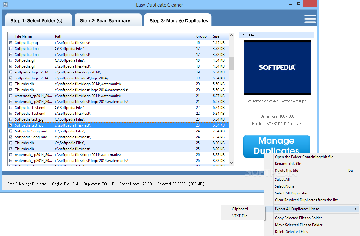The width and height of the screenshot is (360, 236).
Task: Export the list to *.TXT File
Action: point(243,216)
